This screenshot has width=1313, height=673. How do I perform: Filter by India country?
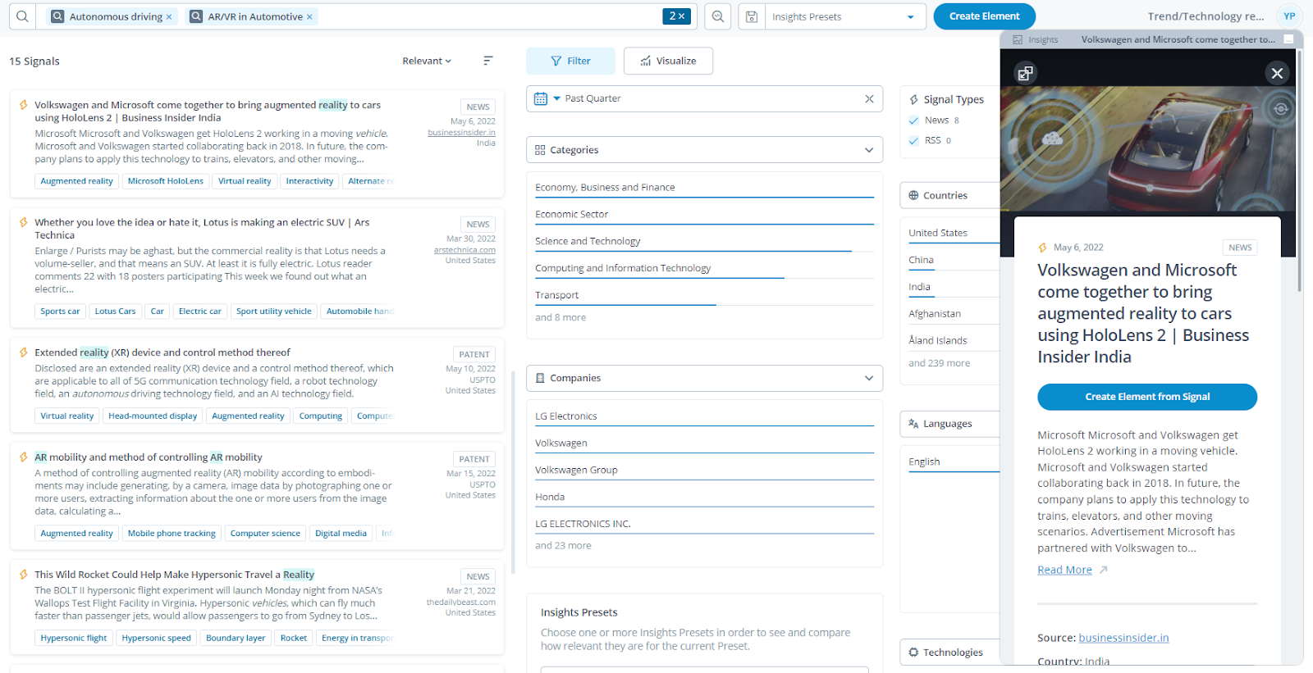tap(919, 287)
